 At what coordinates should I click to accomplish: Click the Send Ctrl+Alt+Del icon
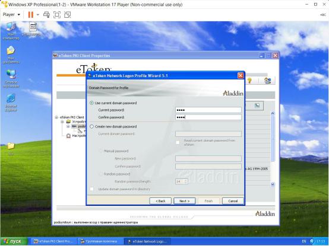[x=46, y=15]
